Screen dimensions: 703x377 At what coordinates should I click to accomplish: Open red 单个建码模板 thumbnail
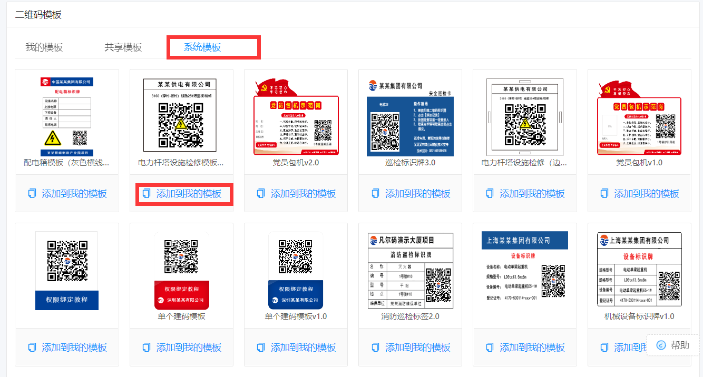point(181,271)
